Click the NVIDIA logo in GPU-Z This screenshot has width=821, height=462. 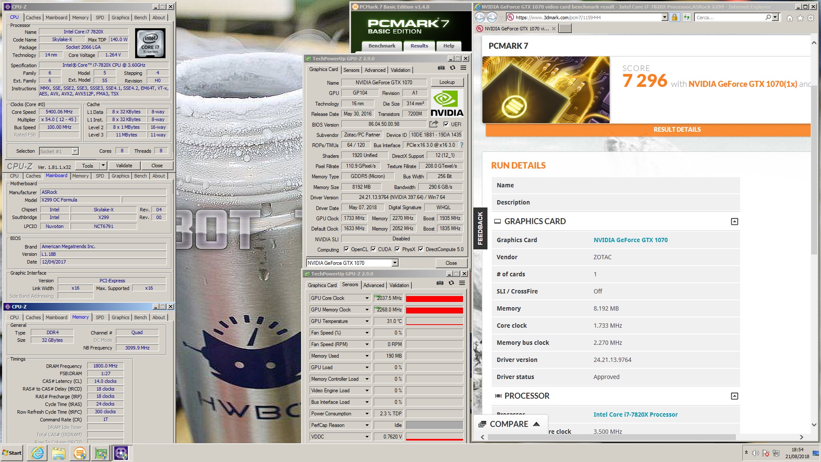(x=447, y=104)
